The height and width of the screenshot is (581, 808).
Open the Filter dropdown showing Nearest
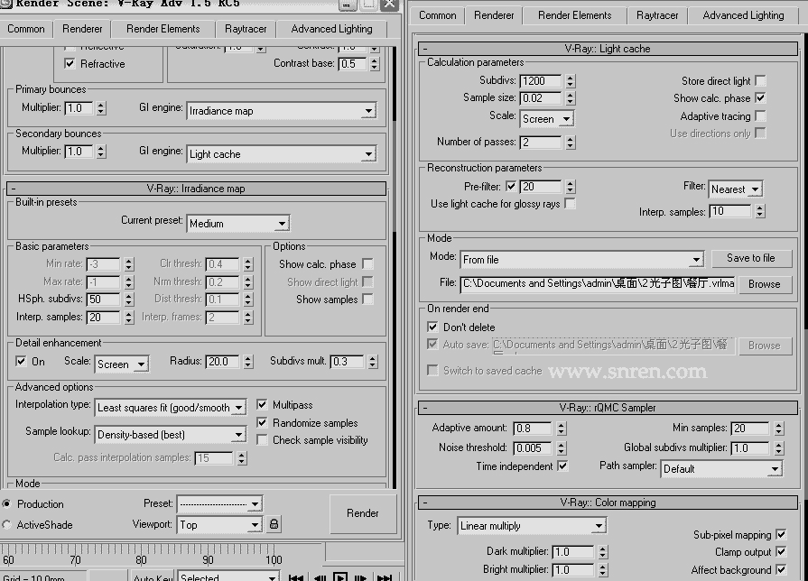pos(736,189)
